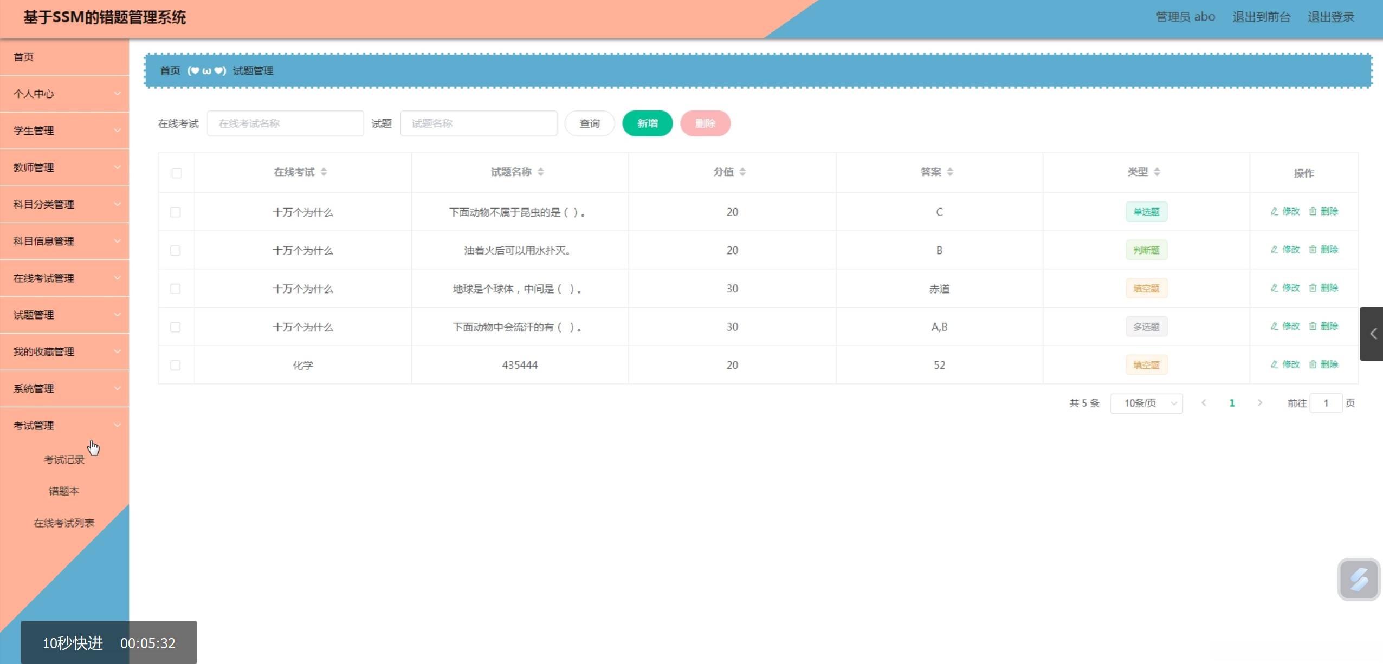The width and height of the screenshot is (1383, 664).
Task: Expand the right-edge collapsed side panel arrow
Action: (1372, 334)
